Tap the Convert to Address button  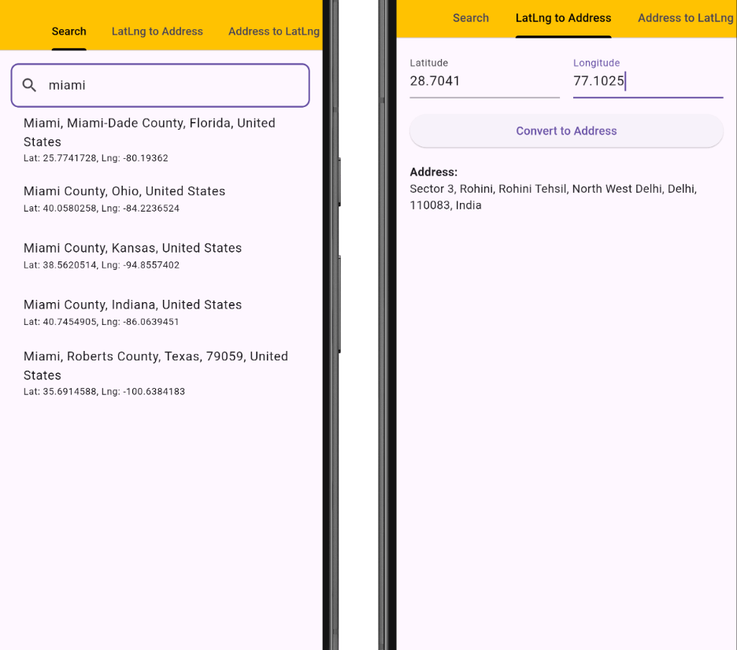pyautogui.click(x=566, y=131)
